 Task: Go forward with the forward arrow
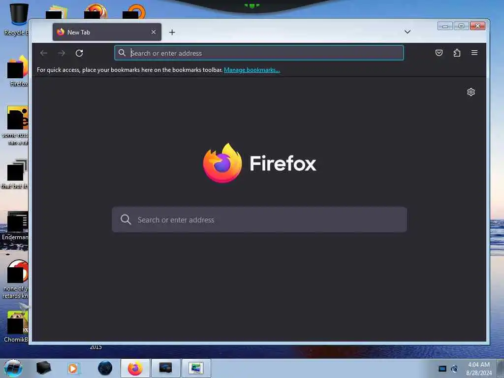[62, 53]
